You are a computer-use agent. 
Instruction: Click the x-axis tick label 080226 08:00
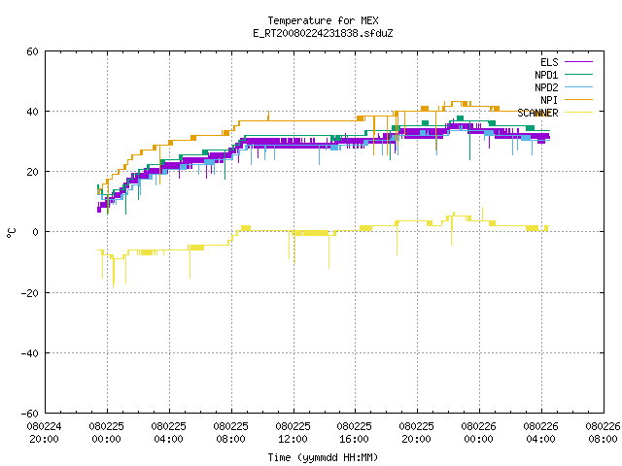tap(603, 433)
